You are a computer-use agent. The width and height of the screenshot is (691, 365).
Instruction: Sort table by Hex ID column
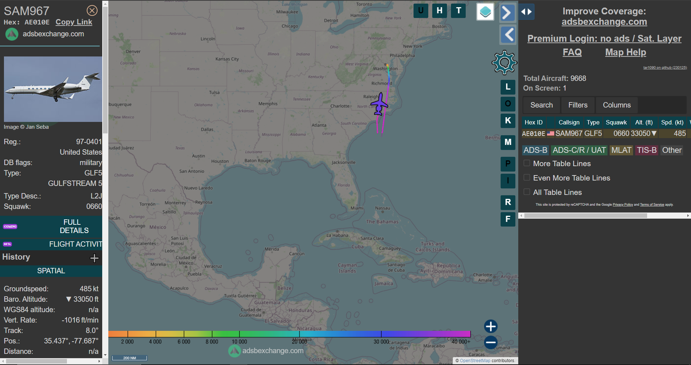[x=533, y=122]
